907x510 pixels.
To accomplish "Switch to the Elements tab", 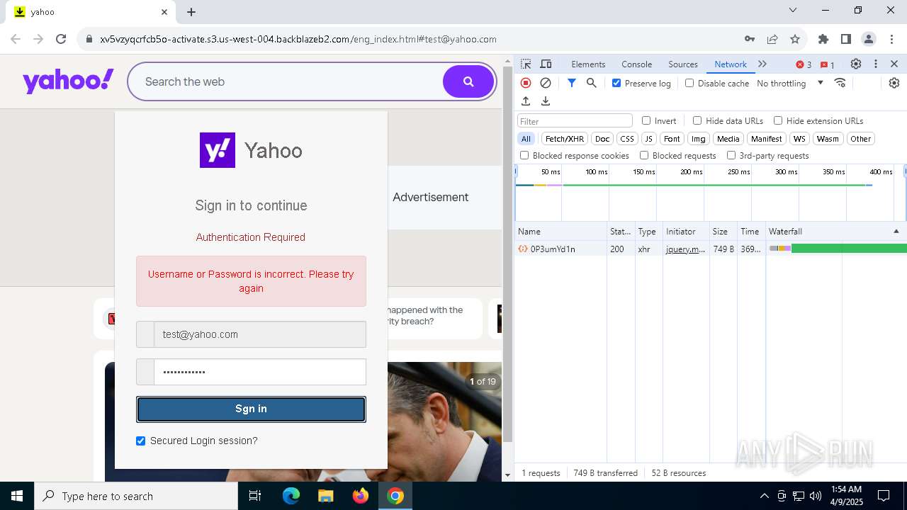I will 588,64.
